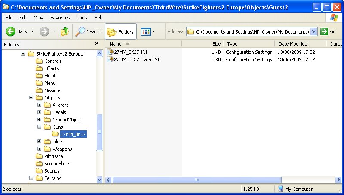Screen dimensions: 344x195
Task: Click the Go button
Action: coord(328,31)
